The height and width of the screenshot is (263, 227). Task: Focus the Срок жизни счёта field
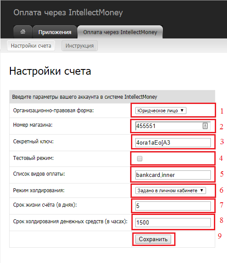[x=173, y=206]
